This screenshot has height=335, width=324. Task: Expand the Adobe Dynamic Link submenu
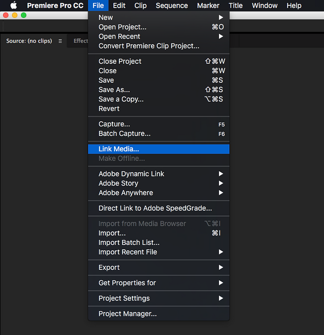[x=159, y=174]
